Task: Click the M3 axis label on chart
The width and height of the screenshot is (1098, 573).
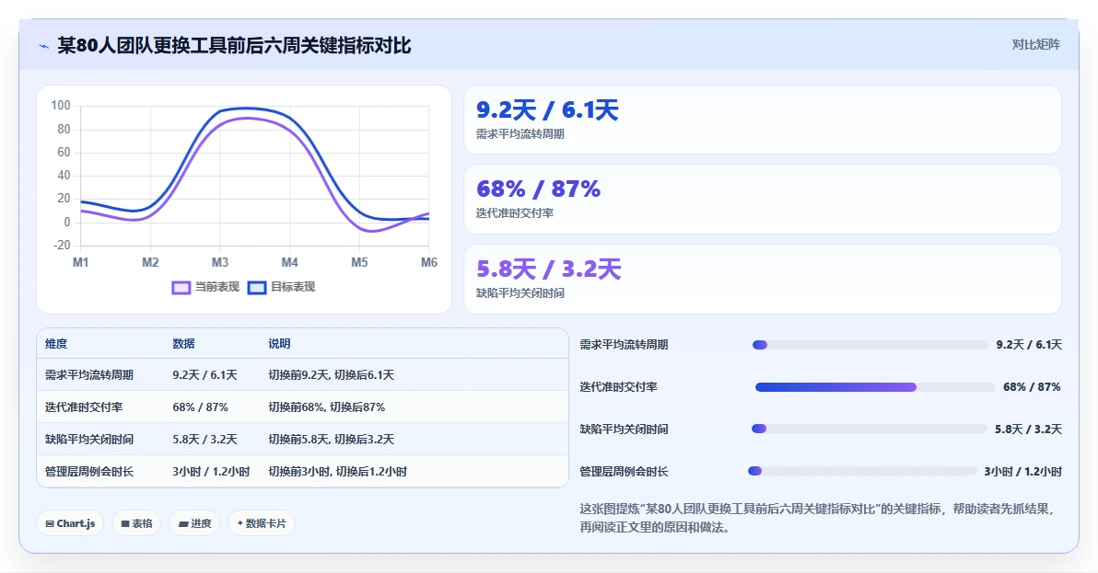Action: point(220,263)
